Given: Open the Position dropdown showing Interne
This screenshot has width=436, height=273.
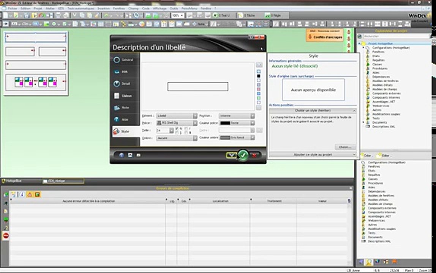Looking at the screenshot, I should pos(237,116).
